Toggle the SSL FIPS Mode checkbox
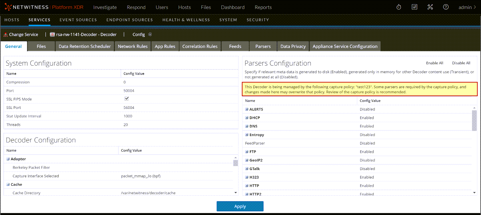481x215 pixels. point(126,99)
